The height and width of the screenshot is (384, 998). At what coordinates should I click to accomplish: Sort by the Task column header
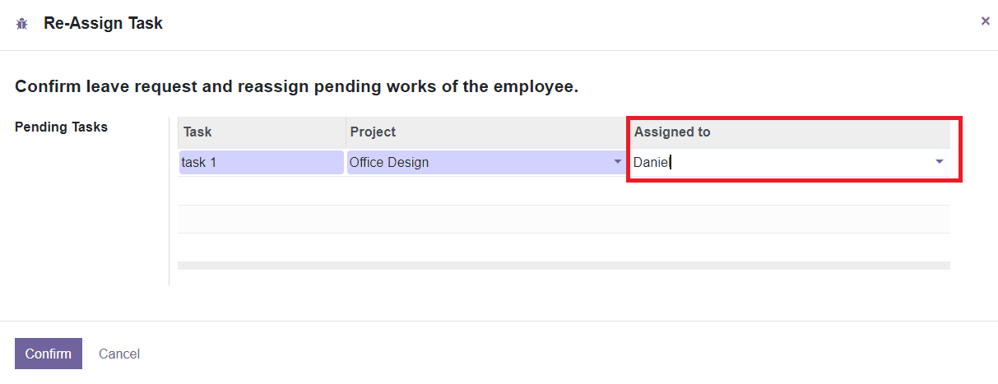[197, 132]
